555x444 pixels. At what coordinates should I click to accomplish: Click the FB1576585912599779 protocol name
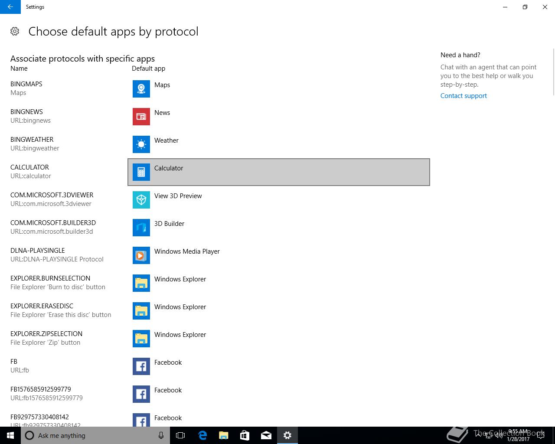pyautogui.click(x=41, y=389)
